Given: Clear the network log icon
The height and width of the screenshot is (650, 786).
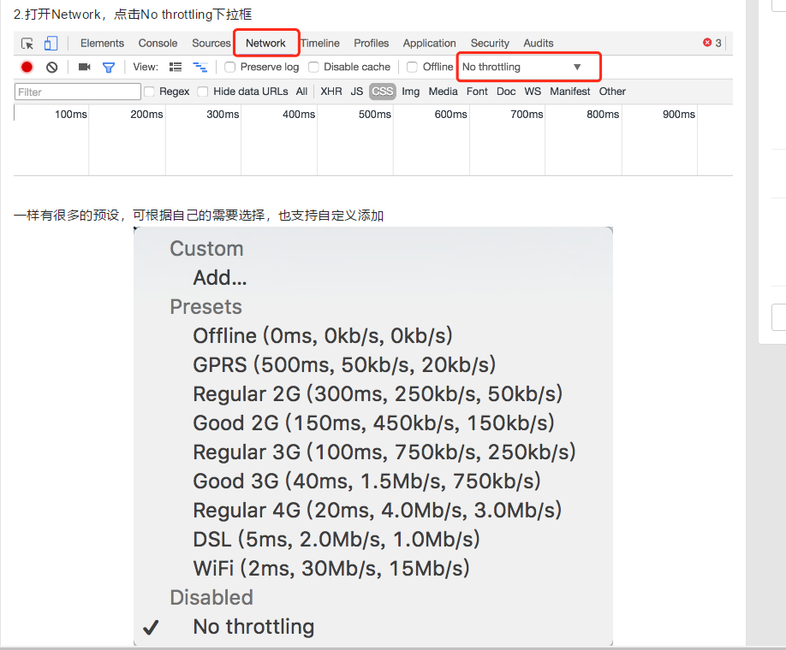Looking at the screenshot, I should [51, 67].
